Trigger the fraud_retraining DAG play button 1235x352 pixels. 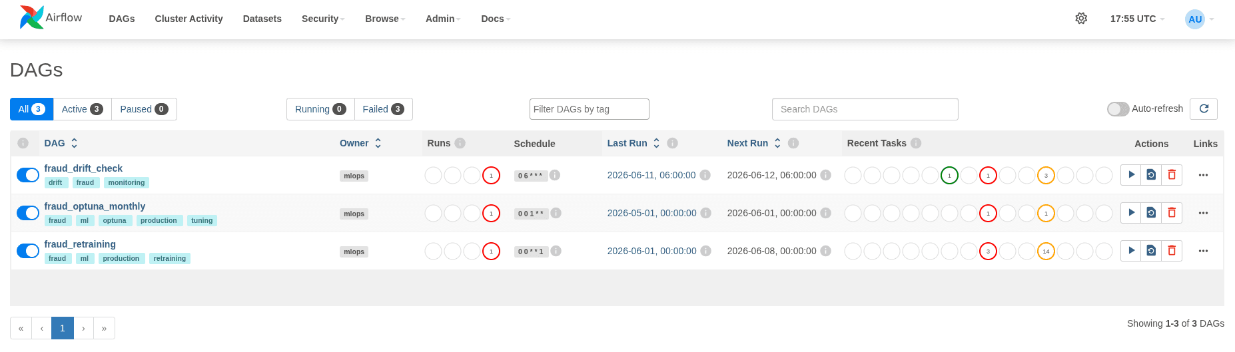pos(1131,251)
